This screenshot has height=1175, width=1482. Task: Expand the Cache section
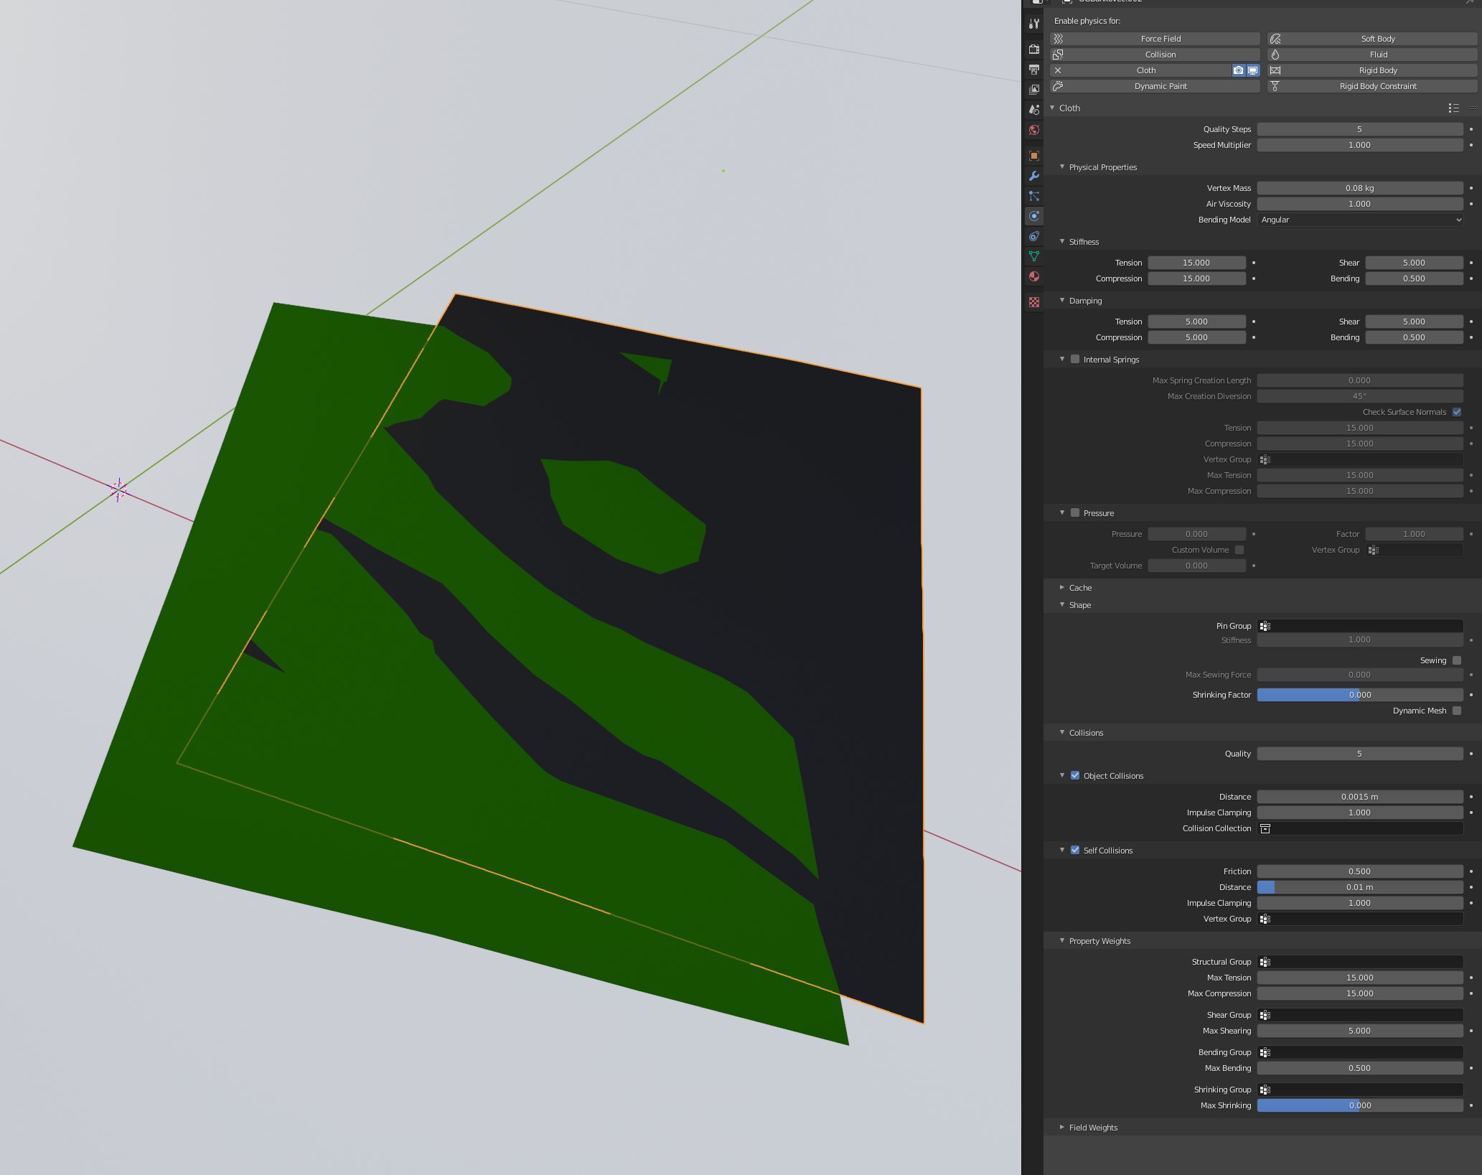tap(1079, 587)
